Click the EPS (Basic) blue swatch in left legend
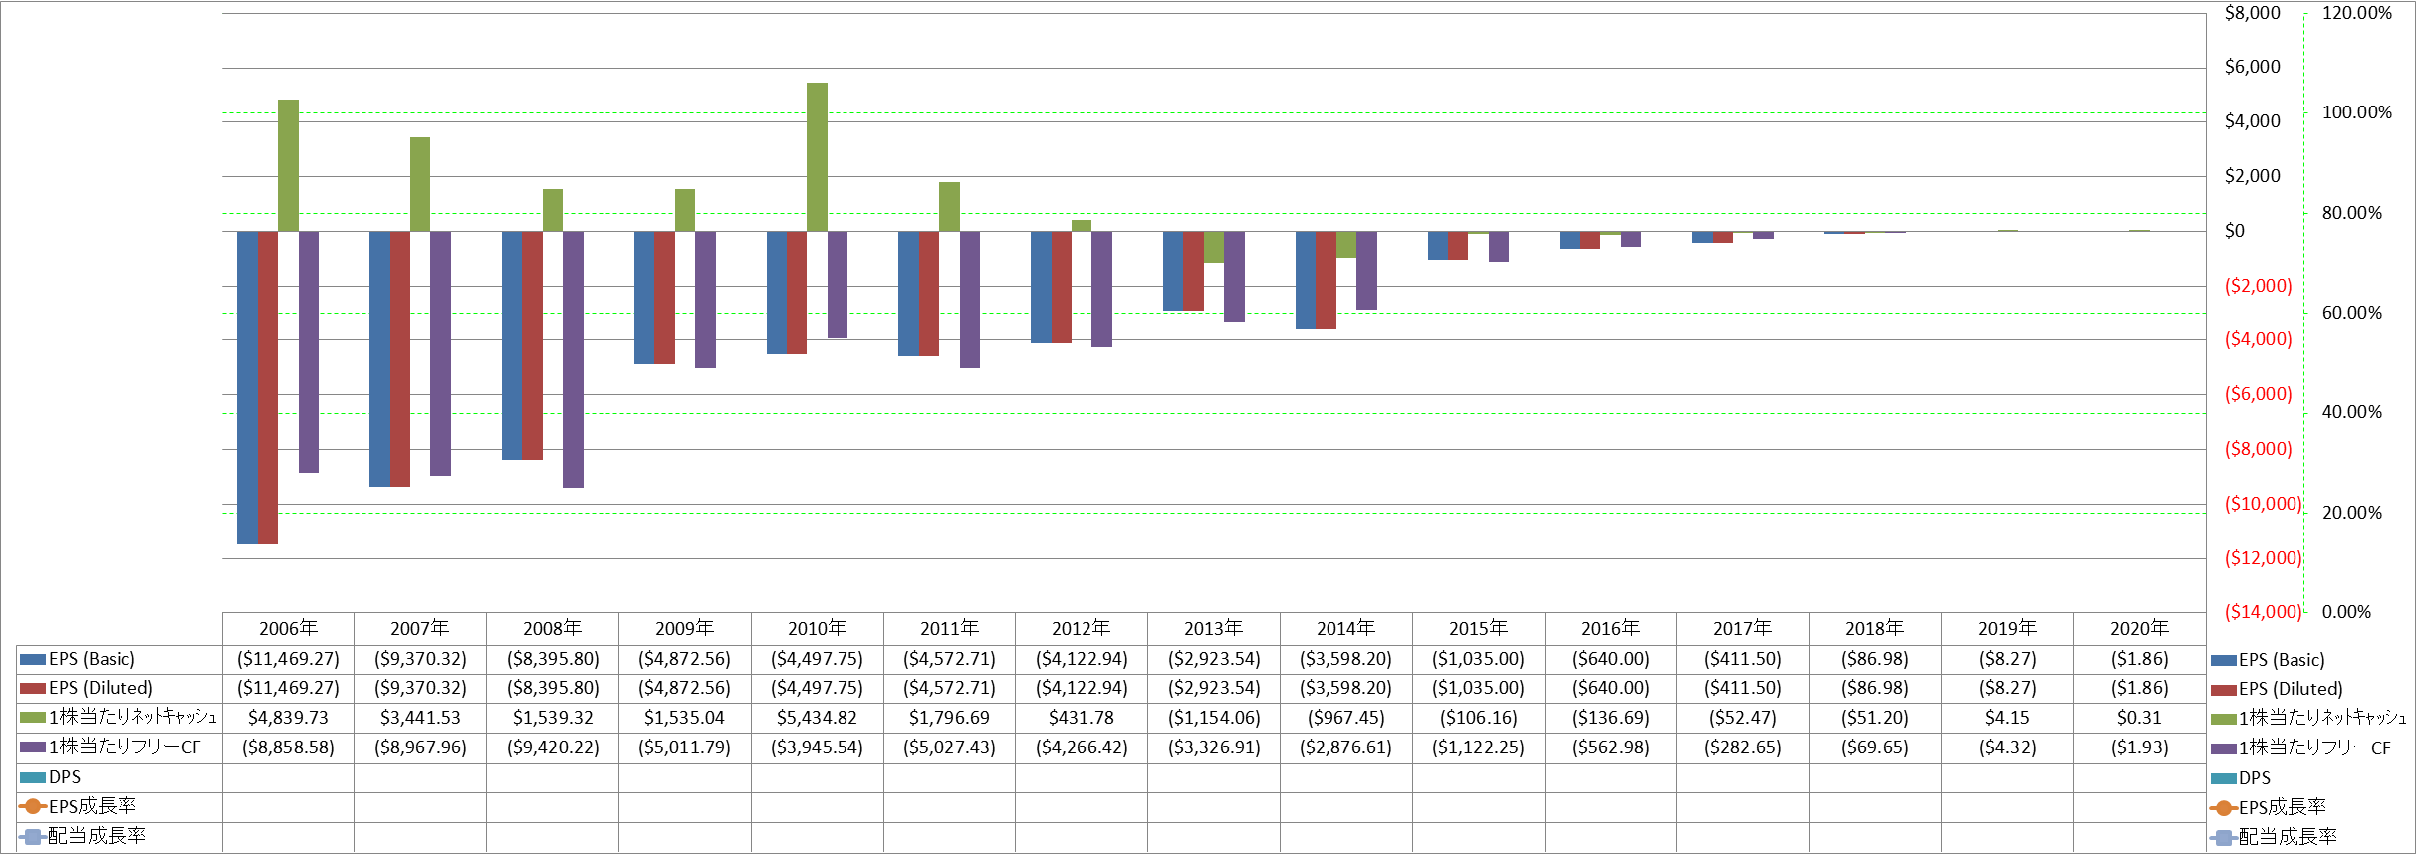The image size is (2416, 854). pyautogui.click(x=32, y=659)
